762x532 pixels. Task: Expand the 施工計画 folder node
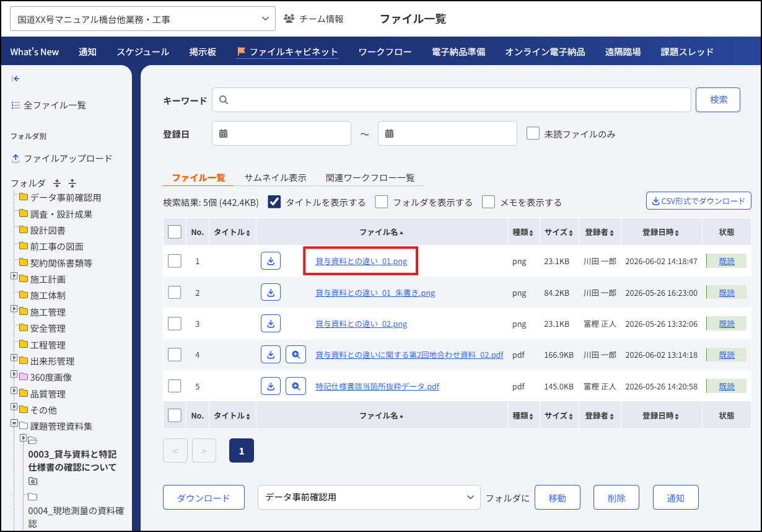tap(14, 276)
